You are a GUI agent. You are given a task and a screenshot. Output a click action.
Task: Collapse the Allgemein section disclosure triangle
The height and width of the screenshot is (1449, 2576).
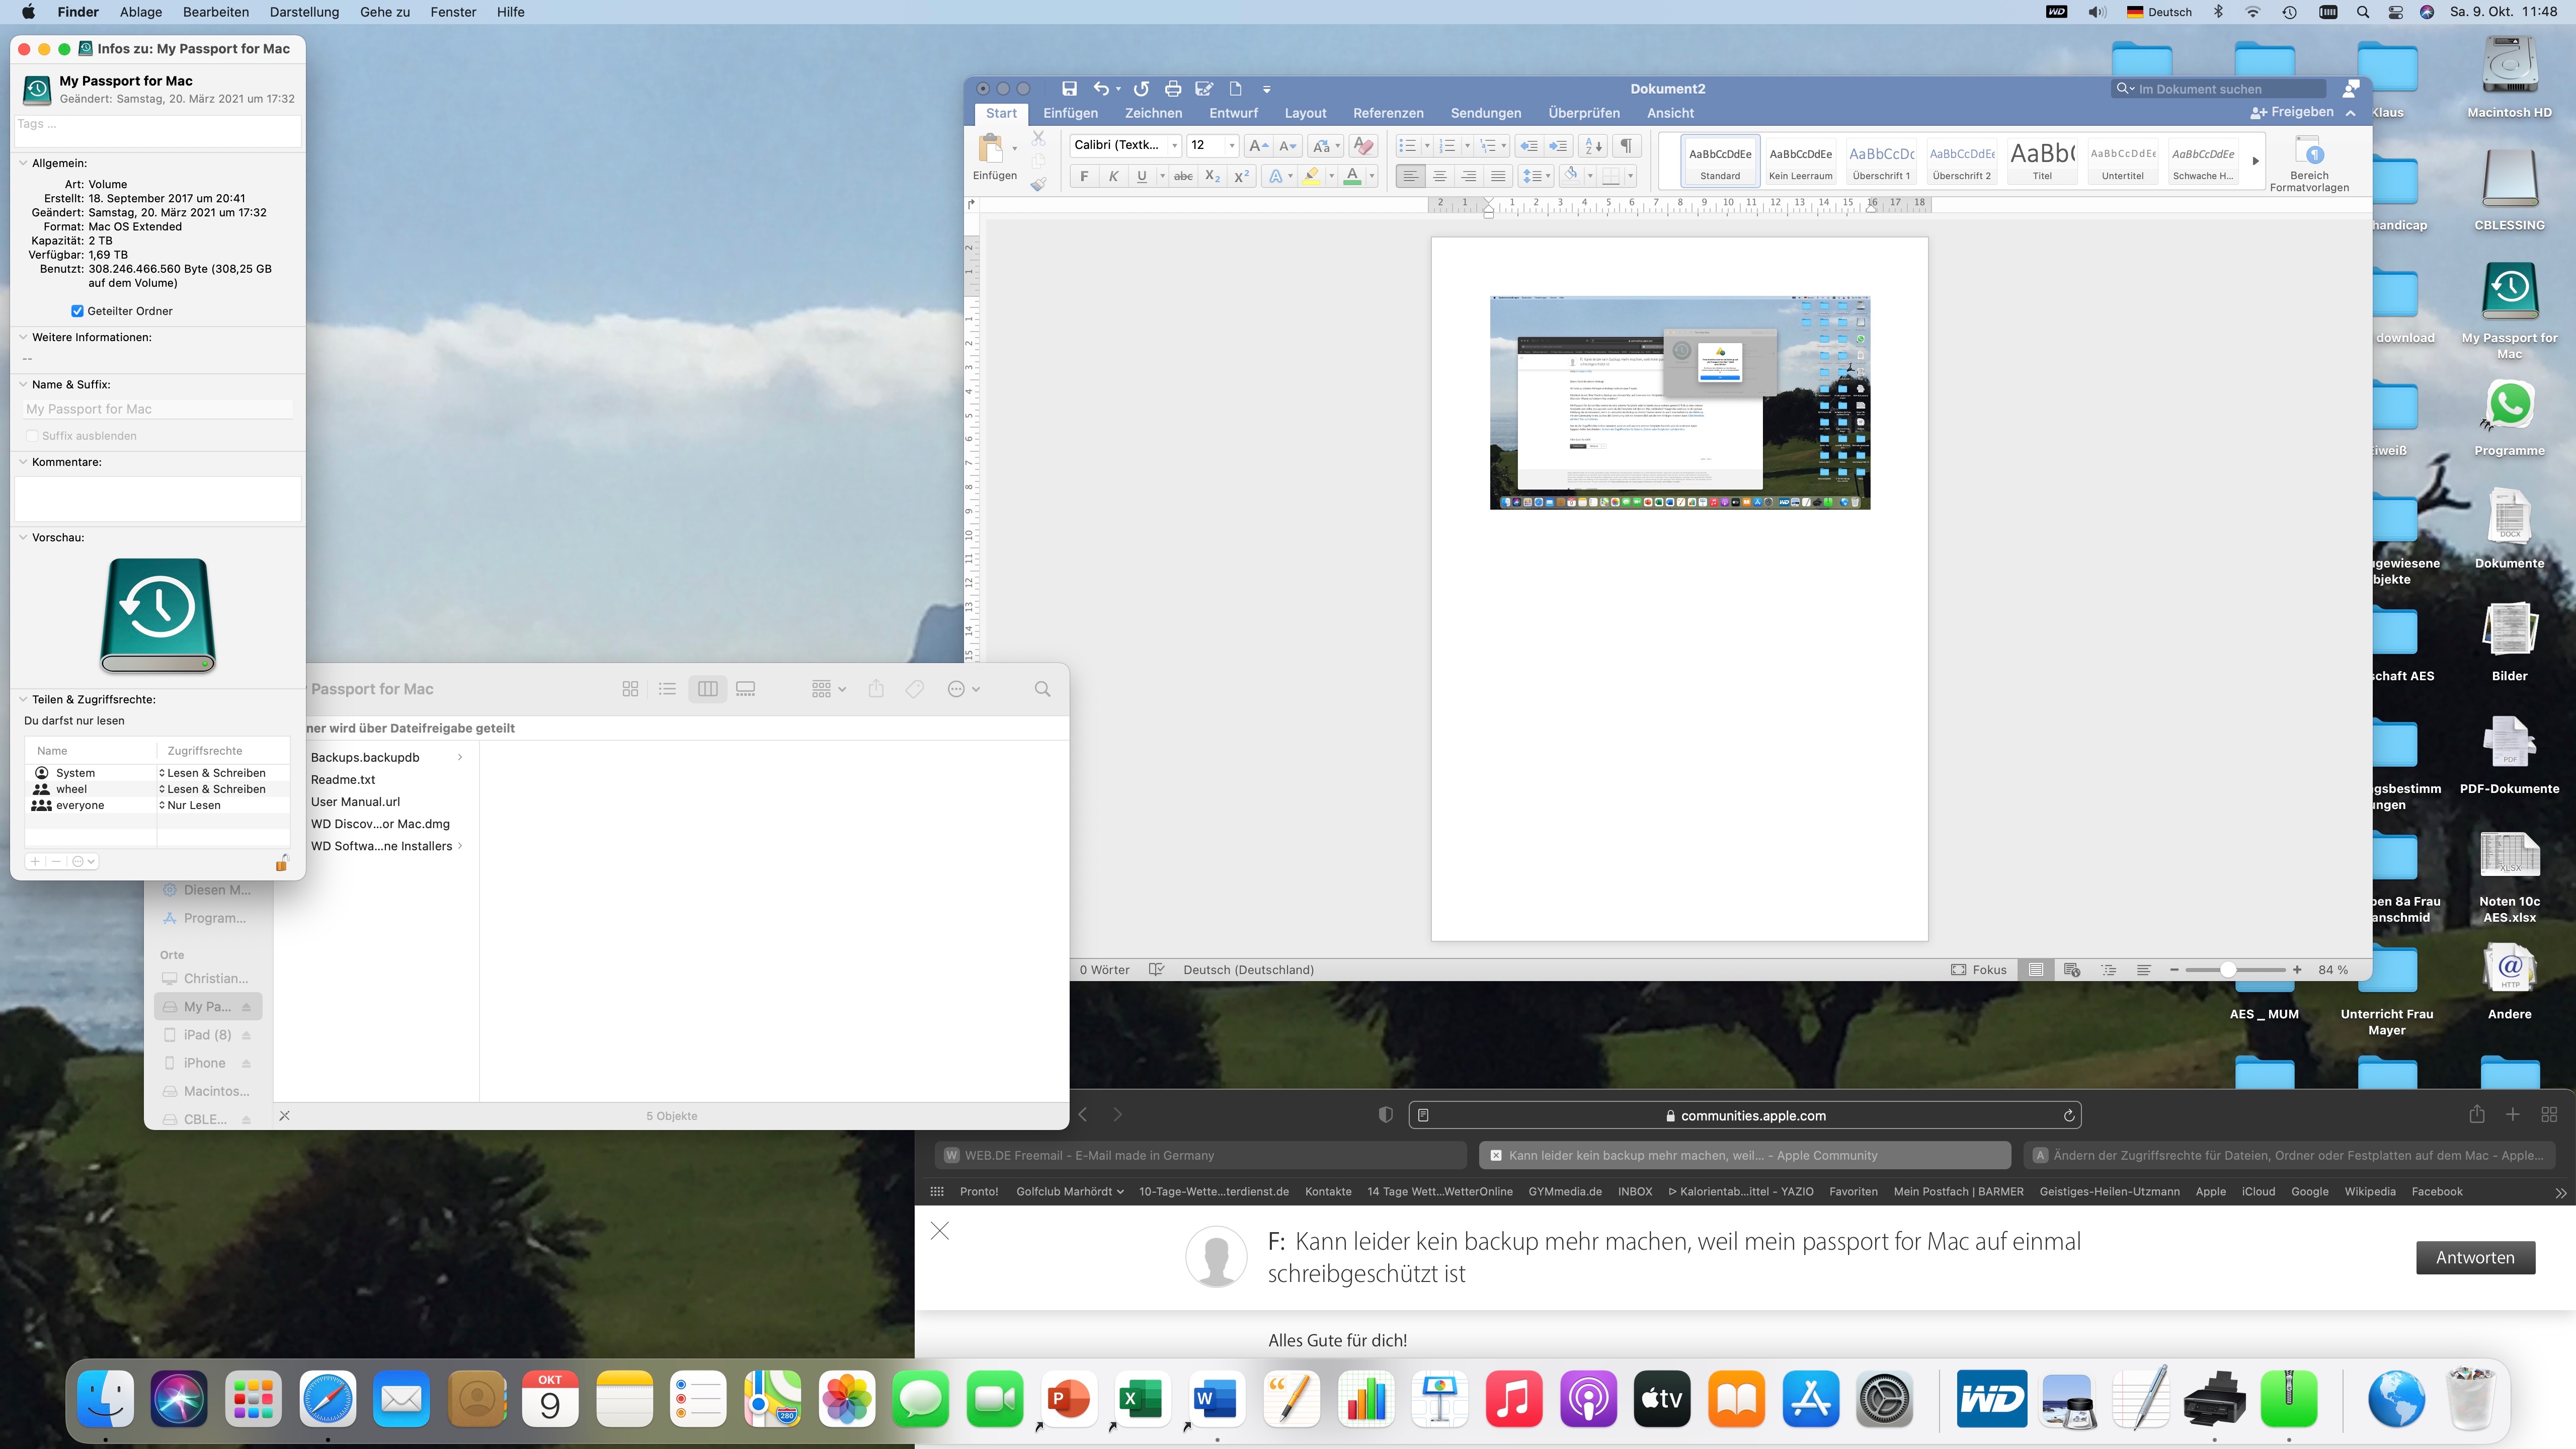coord(23,163)
